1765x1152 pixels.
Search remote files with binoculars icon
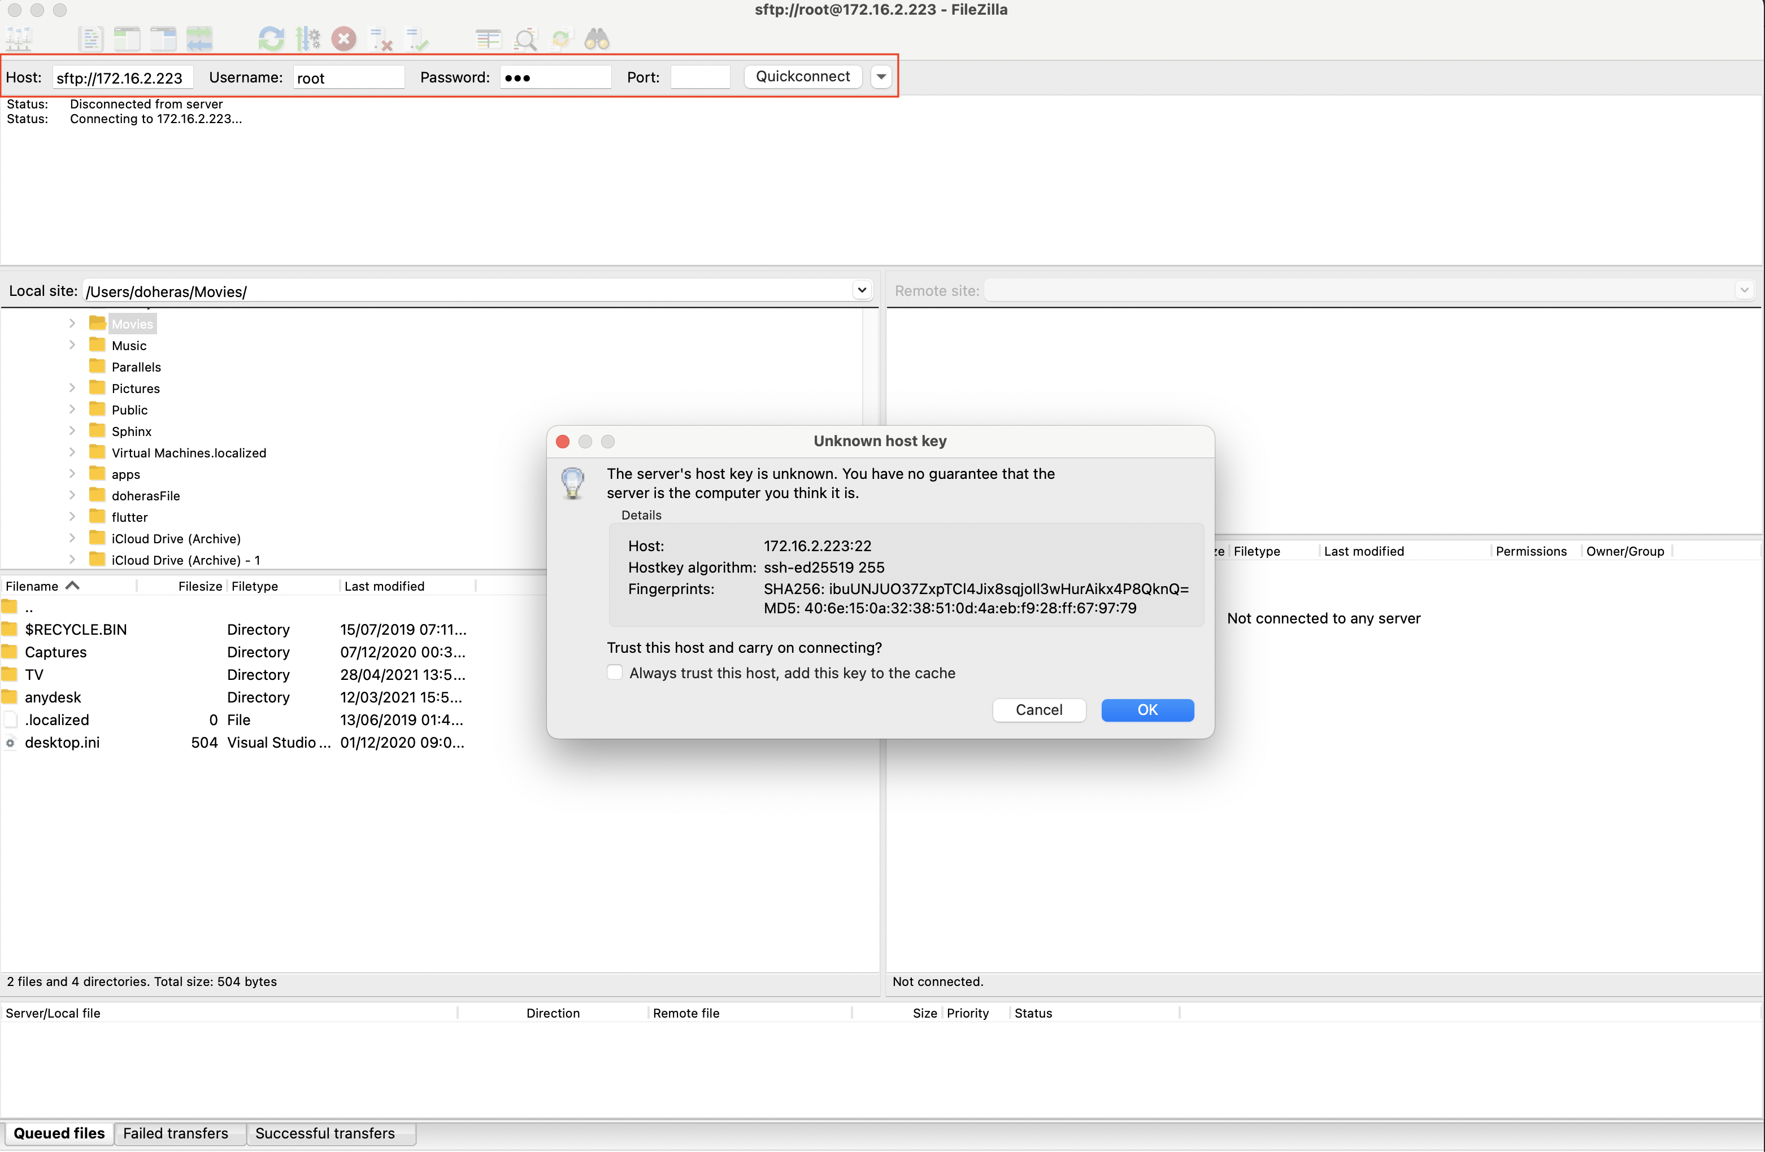pos(597,38)
